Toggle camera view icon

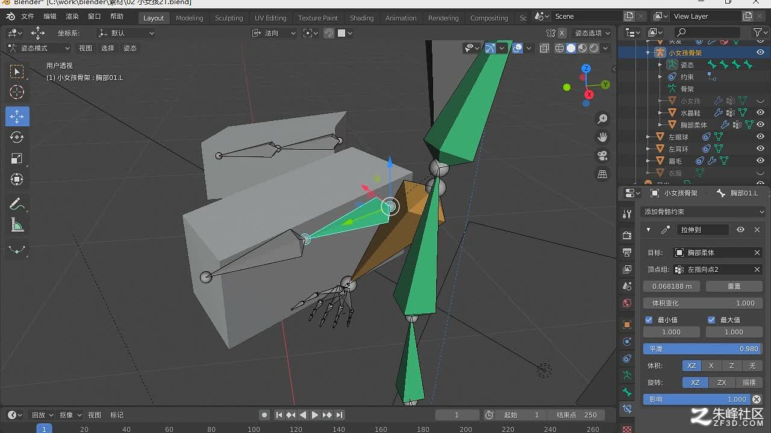pyautogui.click(x=602, y=156)
